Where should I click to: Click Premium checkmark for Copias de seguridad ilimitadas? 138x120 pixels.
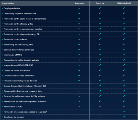click(x=100, y=86)
